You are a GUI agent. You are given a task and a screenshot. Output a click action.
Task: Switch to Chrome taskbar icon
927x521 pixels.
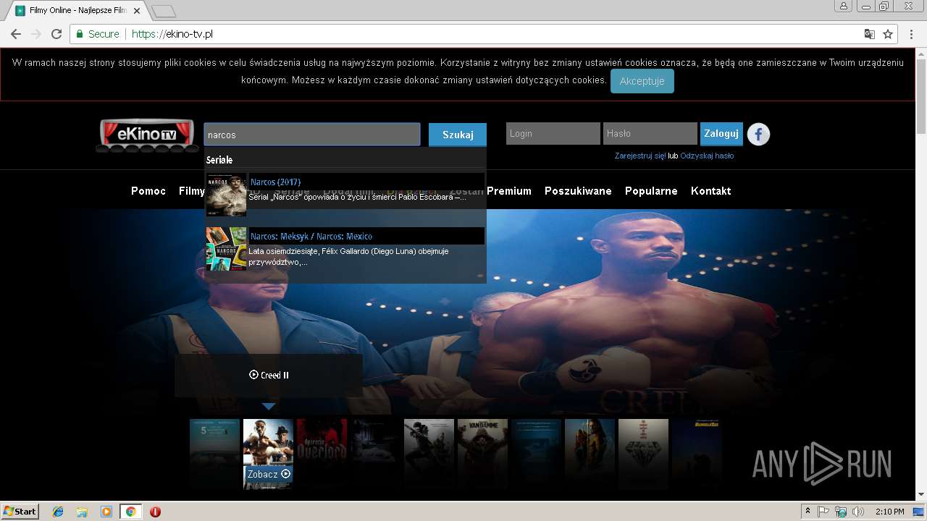click(x=130, y=512)
